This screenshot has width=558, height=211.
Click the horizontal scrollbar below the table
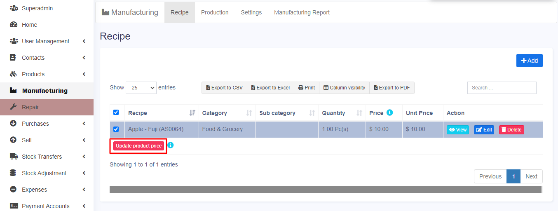pyautogui.click(x=325, y=190)
